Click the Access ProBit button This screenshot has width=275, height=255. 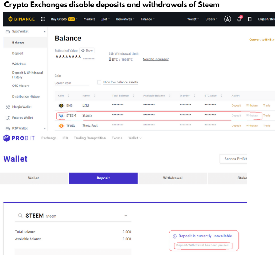[x=233, y=159]
